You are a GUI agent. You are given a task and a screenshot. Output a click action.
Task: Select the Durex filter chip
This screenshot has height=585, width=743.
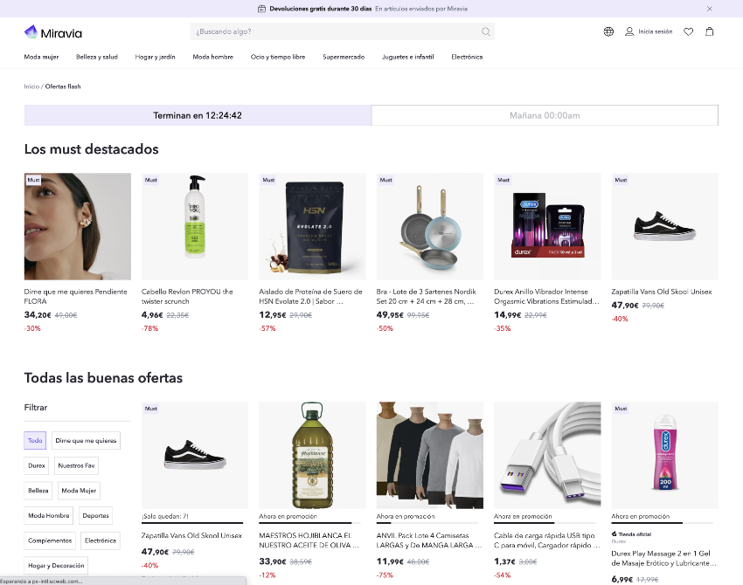pos(37,466)
